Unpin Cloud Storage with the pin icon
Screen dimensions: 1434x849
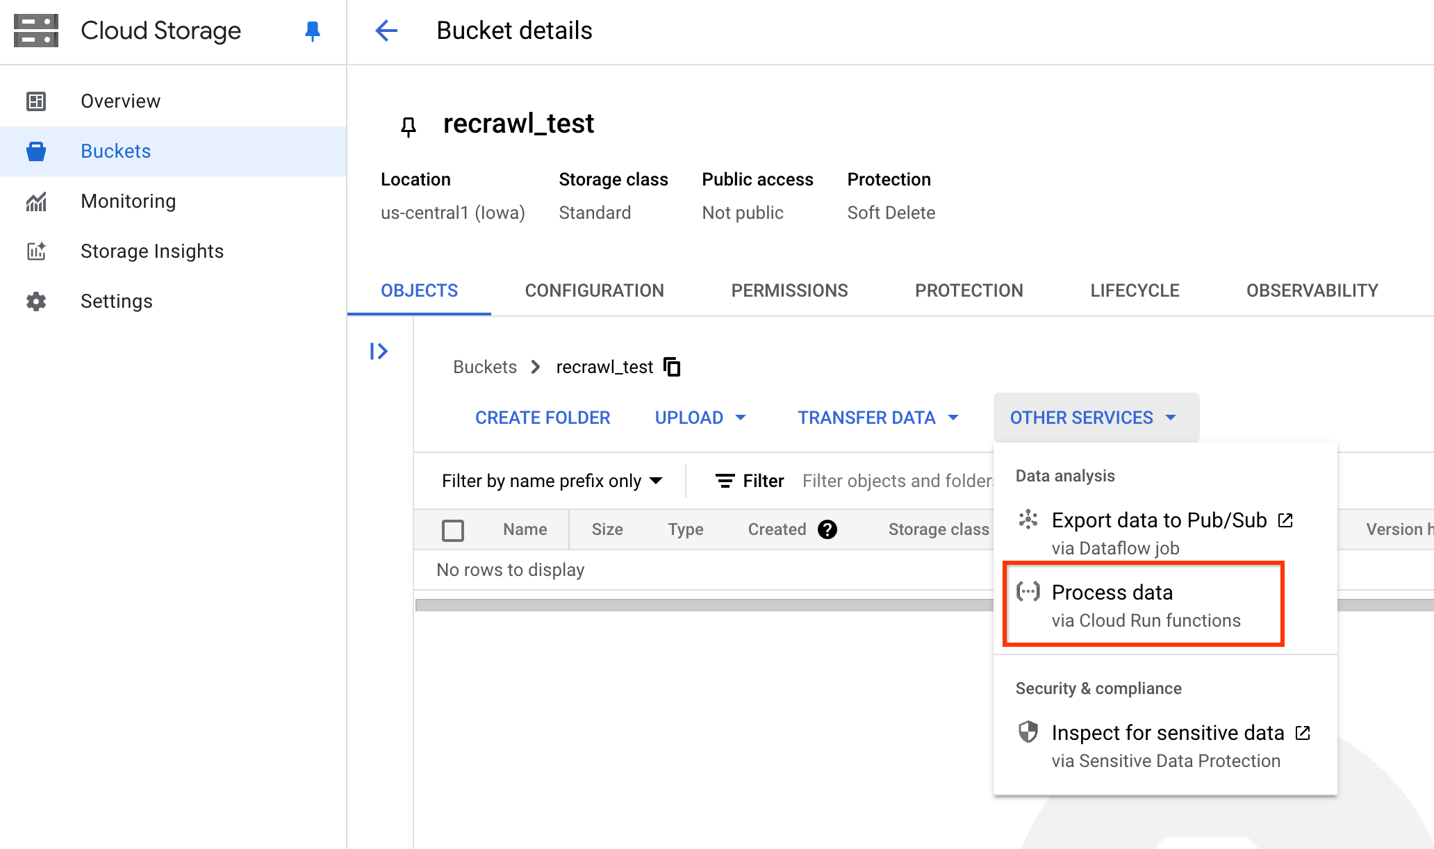click(x=313, y=31)
